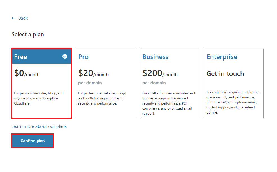Click the Business plan title
Viewport: 277px width, 172px height.
(x=156, y=57)
